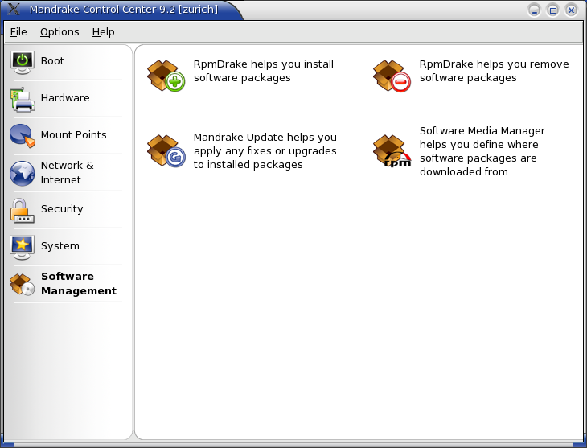This screenshot has width=587, height=448.
Task: Open the Options menu
Action: 60,32
